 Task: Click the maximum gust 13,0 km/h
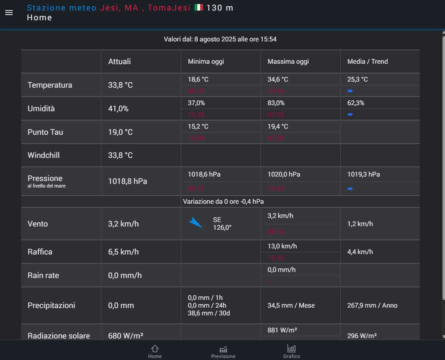pyautogui.click(x=282, y=246)
